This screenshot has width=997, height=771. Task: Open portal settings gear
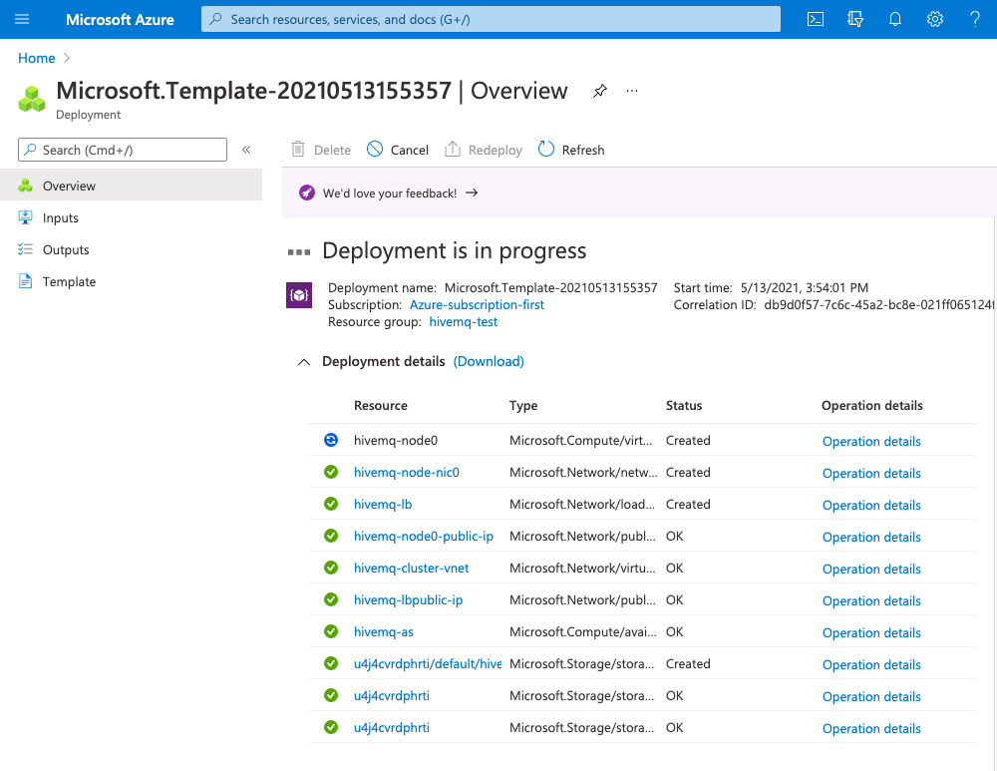click(x=935, y=19)
